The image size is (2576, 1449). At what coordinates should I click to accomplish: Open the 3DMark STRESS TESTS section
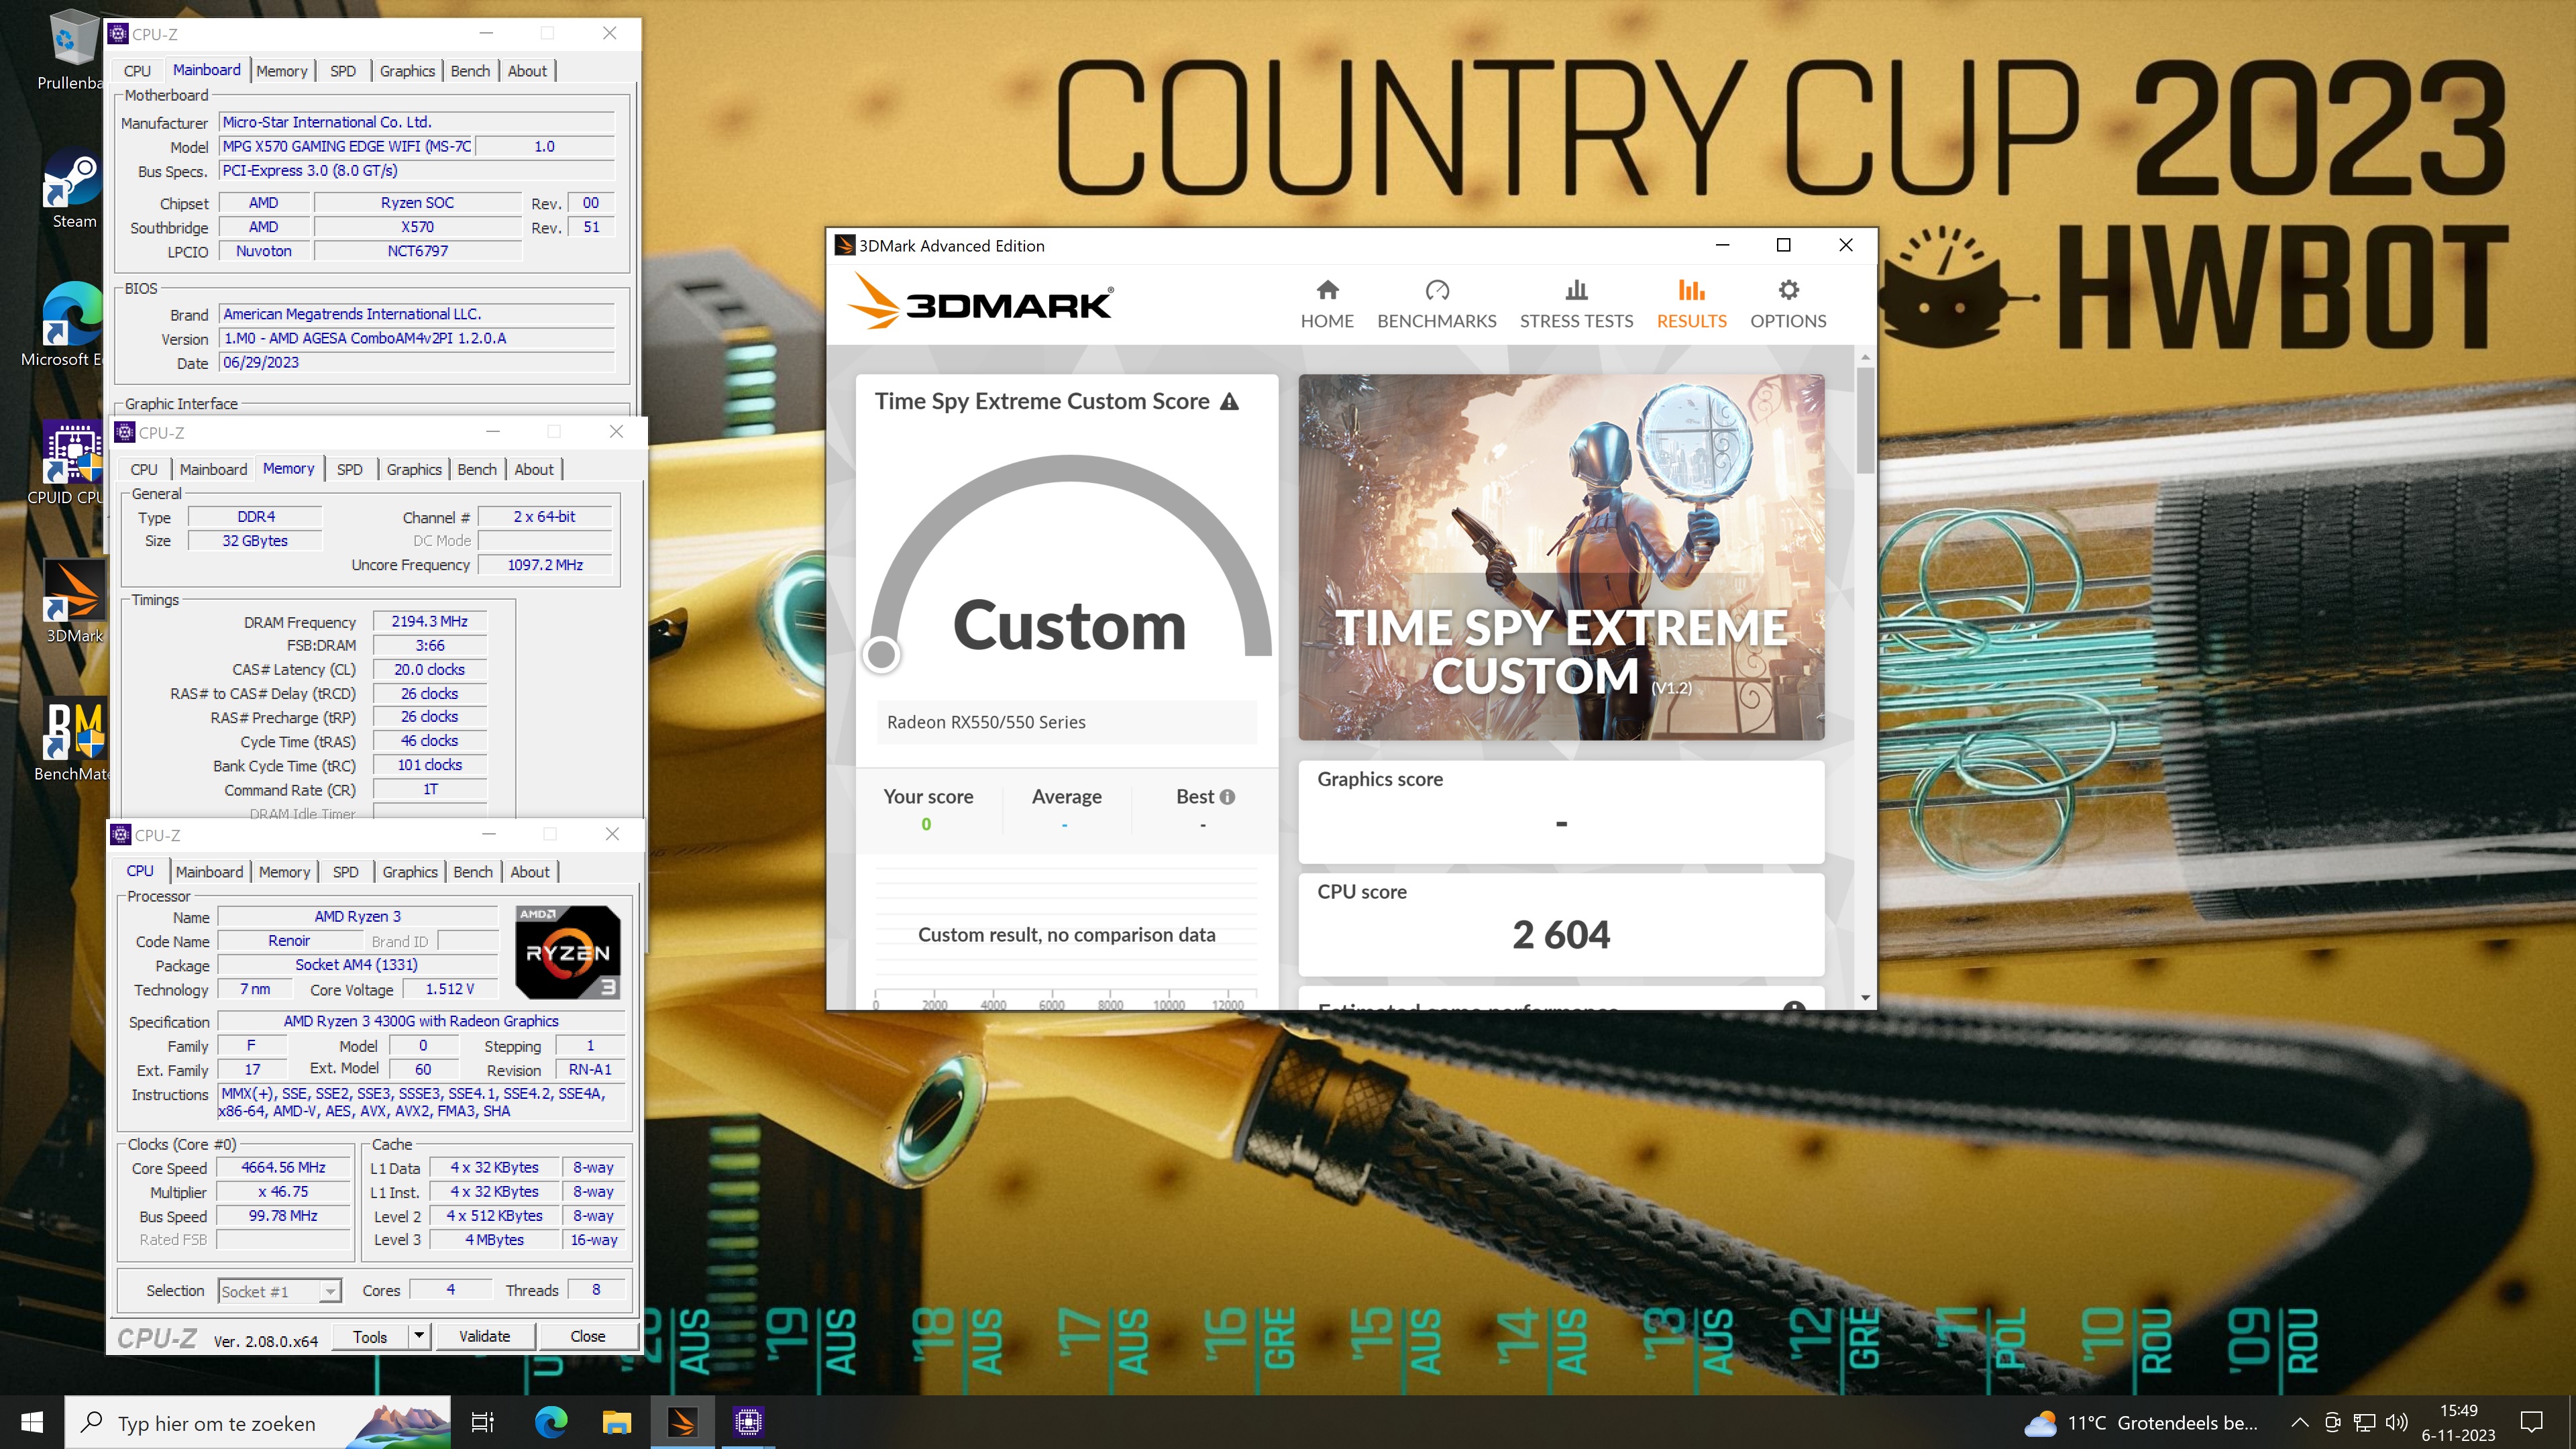1576,304
